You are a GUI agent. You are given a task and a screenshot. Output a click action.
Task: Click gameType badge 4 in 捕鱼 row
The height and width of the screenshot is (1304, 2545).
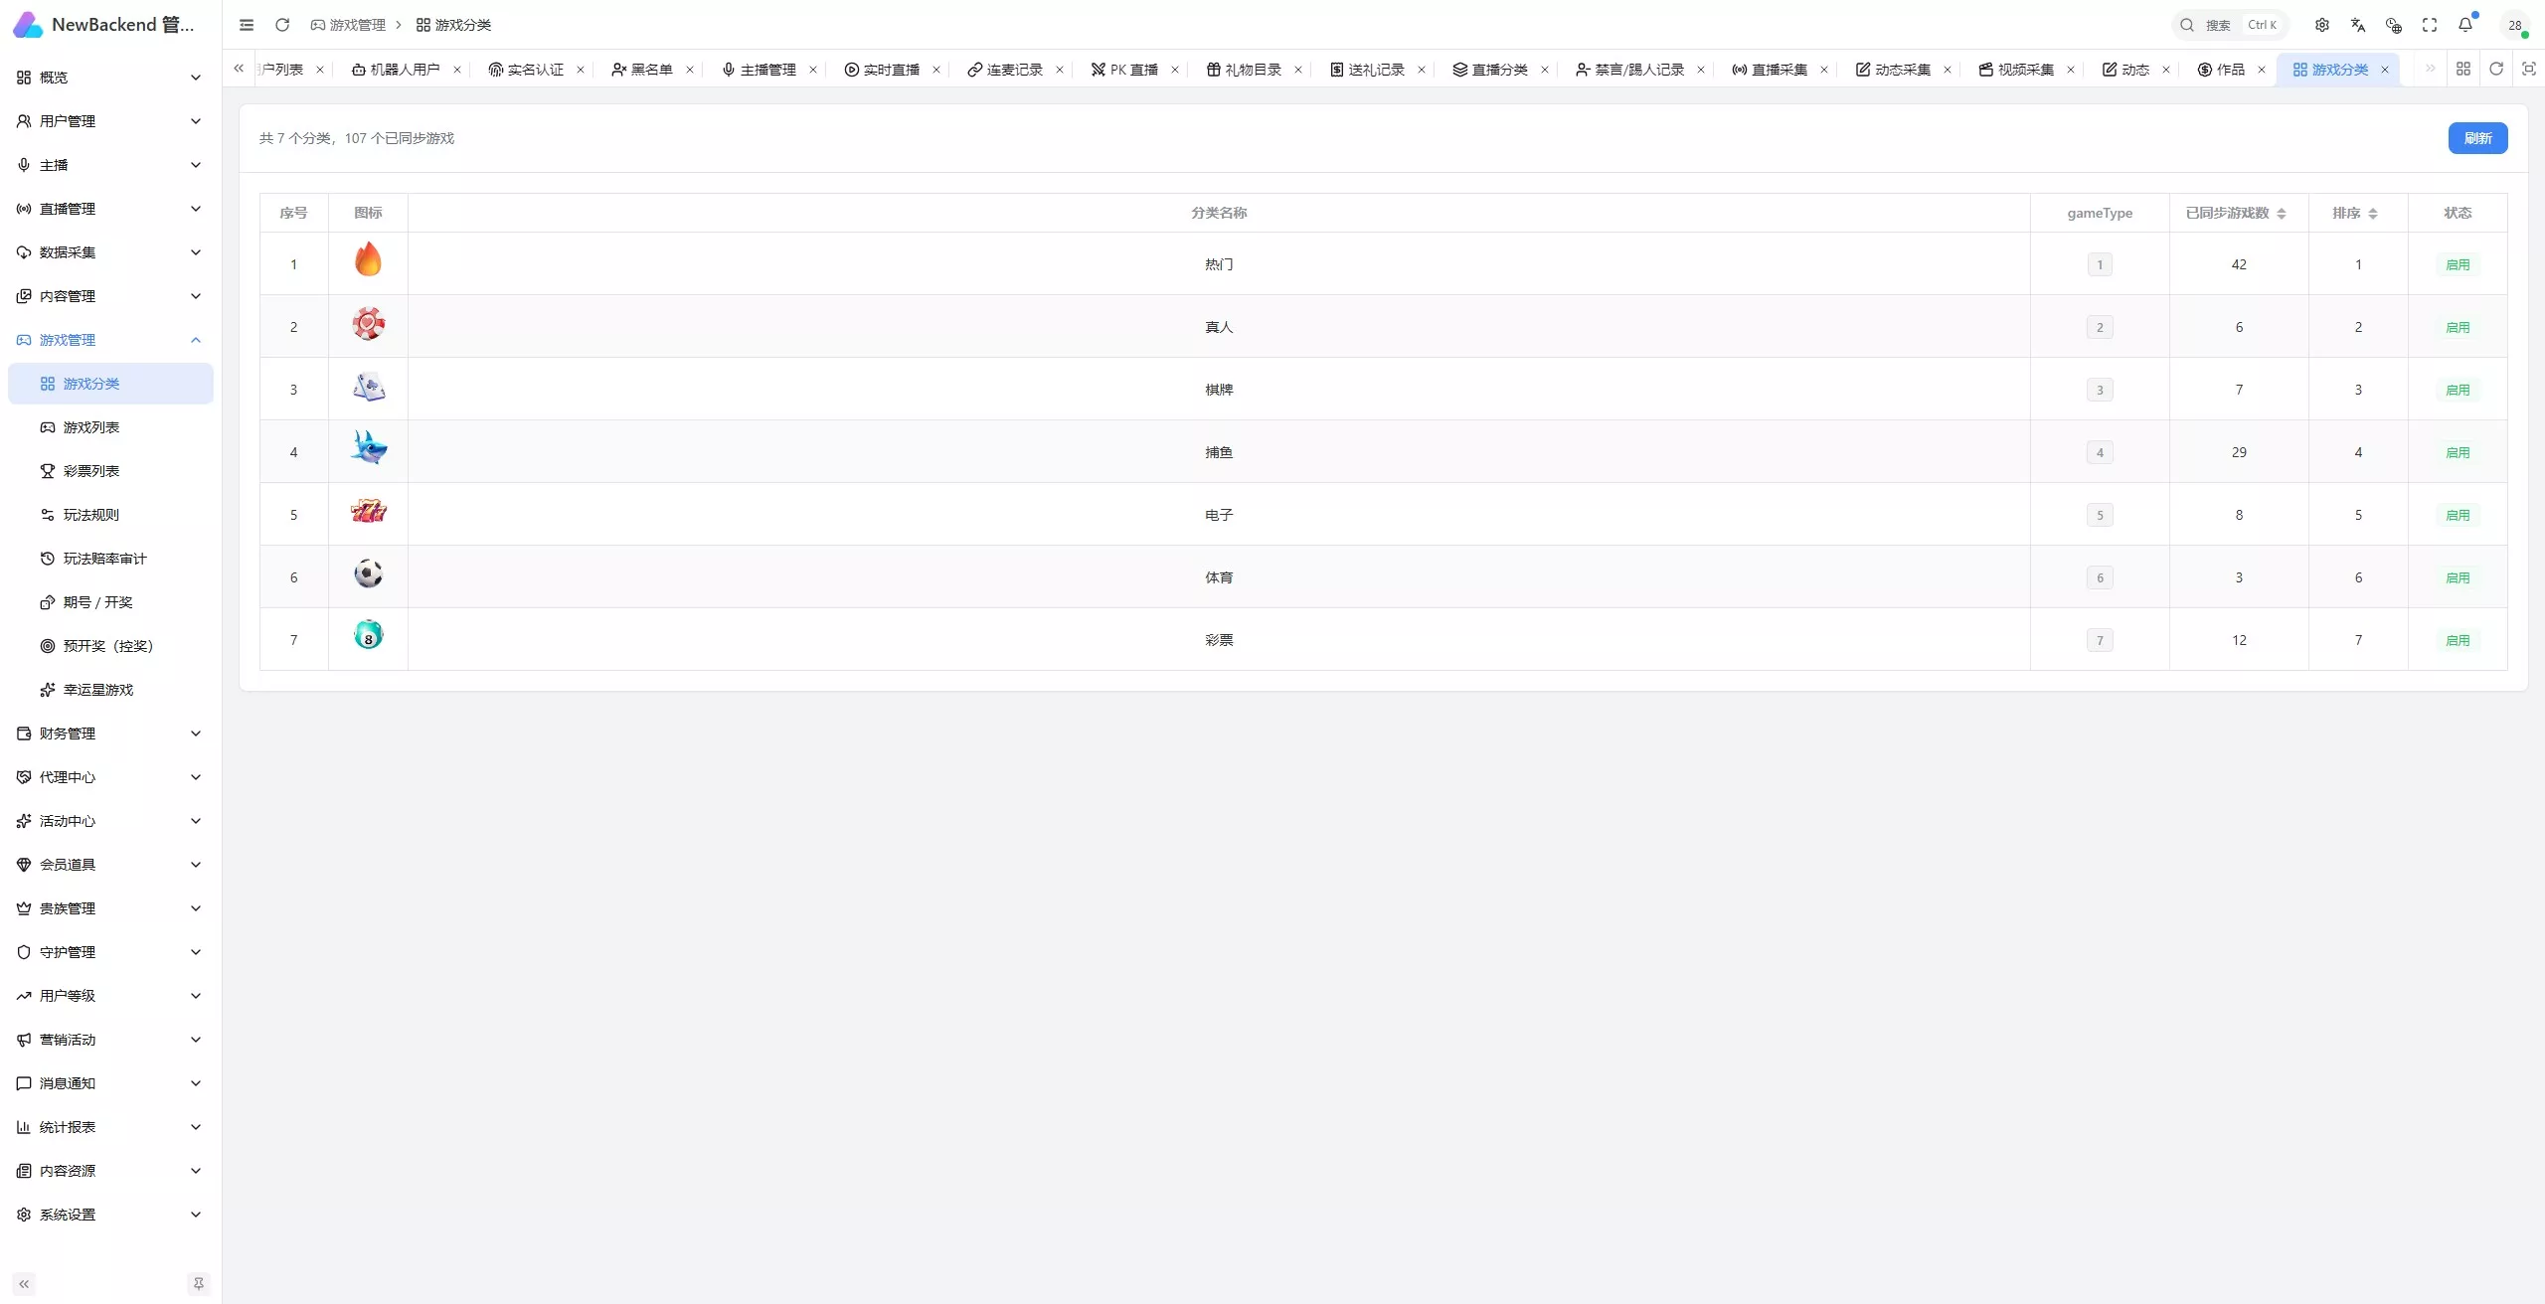[x=2100, y=452]
